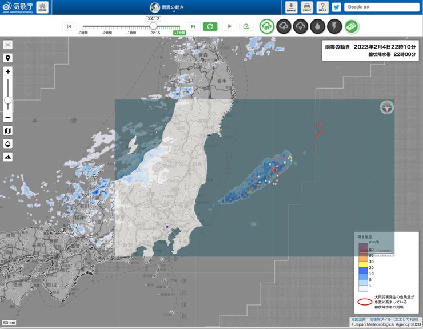Toggle the green rain cloud layer
423x329 pixels.
pos(266,26)
